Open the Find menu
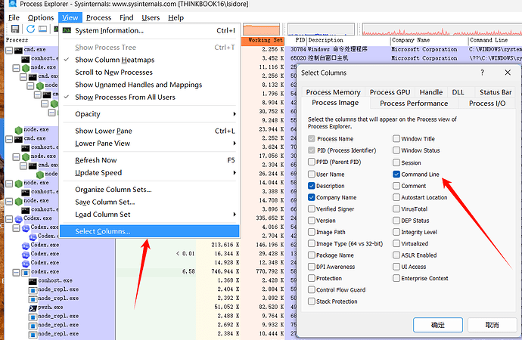Image resolution: width=522 pixels, height=340 pixels. (126, 17)
